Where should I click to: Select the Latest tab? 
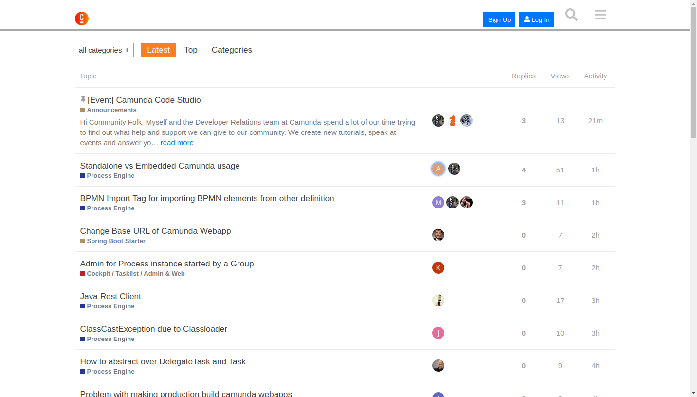point(158,50)
